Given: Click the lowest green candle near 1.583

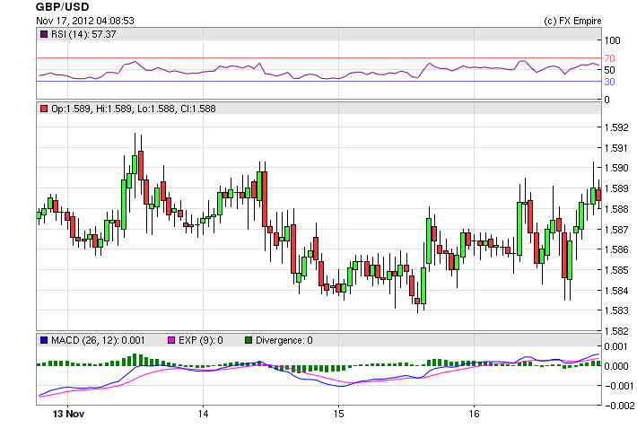Looking at the screenshot, I should click(423, 285).
